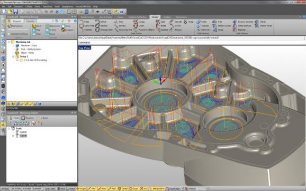Open the Help menu
Viewport: 306px width, 191px height.
(95, 6)
